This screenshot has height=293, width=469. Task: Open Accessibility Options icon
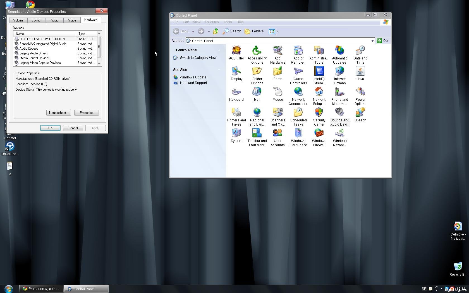point(257,51)
